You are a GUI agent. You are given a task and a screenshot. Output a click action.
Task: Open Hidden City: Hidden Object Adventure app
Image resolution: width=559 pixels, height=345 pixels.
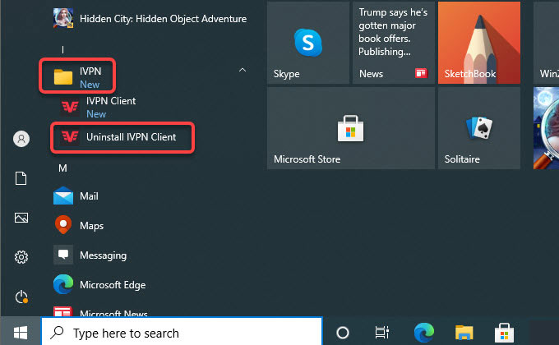[150, 19]
